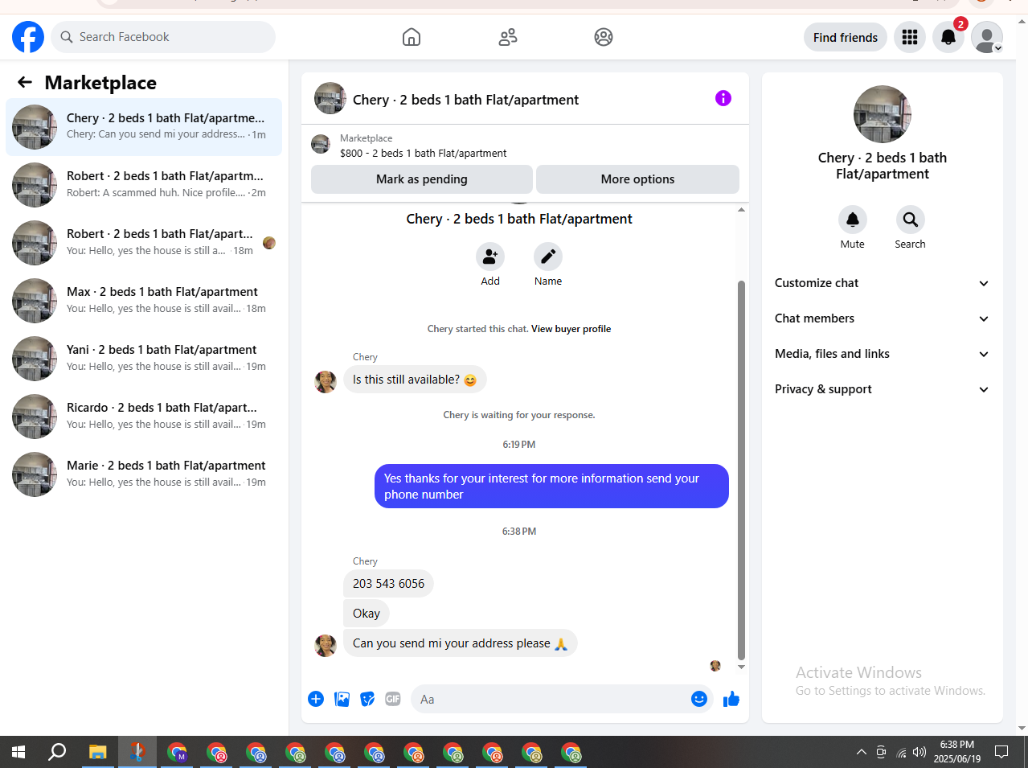Viewport: 1028px width, 768px height.
Task: Click 'Can you send mi your address' message
Action: pyautogui.click(x=461, y=643)
